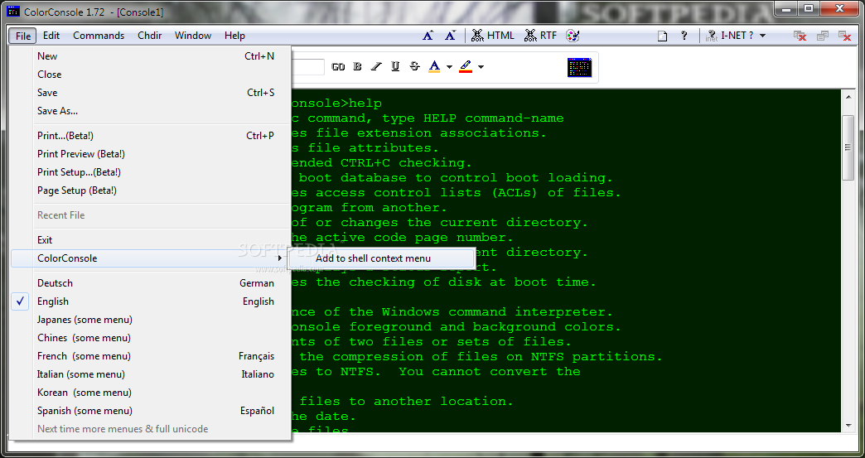Open the Commands menu
This screenshot has height=458, width=865.
click(x=99, y=36)
